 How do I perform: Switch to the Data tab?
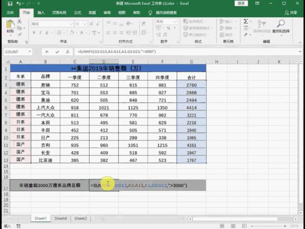tap(92, 13)
